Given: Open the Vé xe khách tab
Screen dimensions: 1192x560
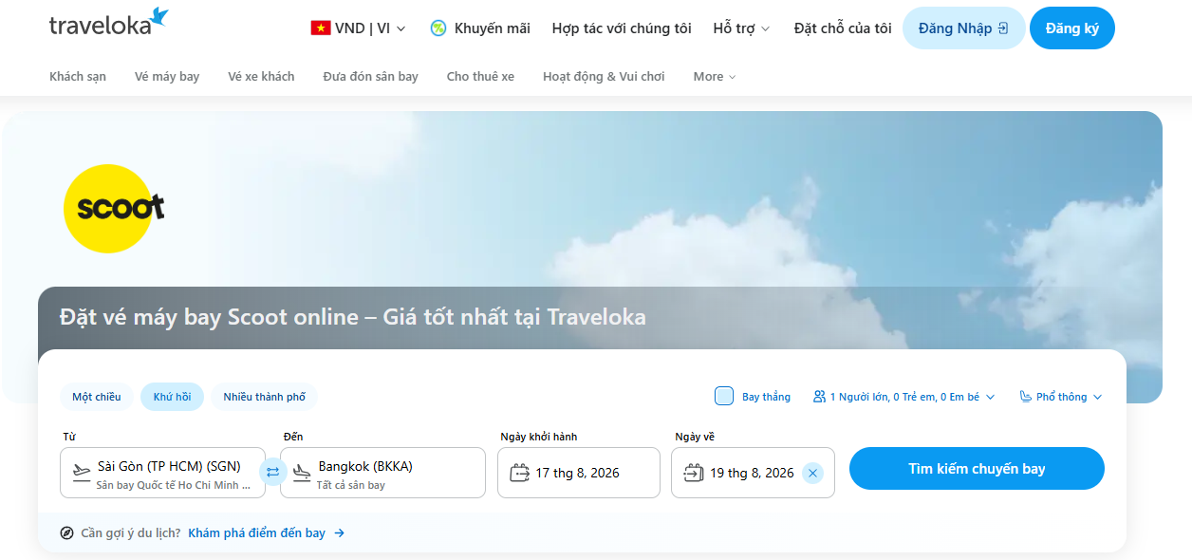Looking at the screenshot, I should [261, 76].
